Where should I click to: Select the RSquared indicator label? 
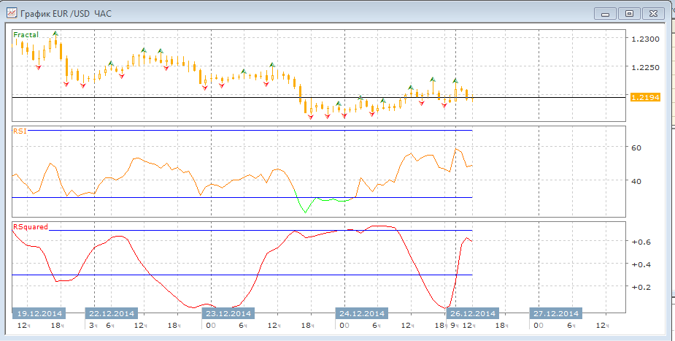[31, 226]
